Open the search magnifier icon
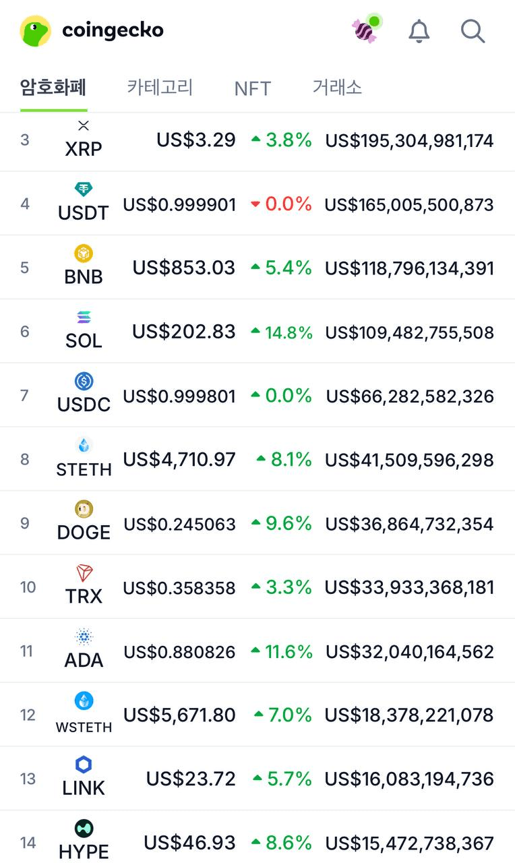This screenshot has height=863, width=515. (x=473, y=31)
